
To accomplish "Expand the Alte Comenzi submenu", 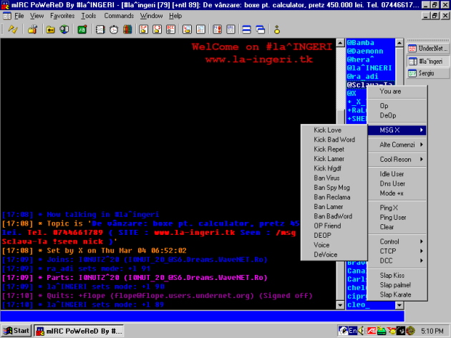I will coord(397,145).
